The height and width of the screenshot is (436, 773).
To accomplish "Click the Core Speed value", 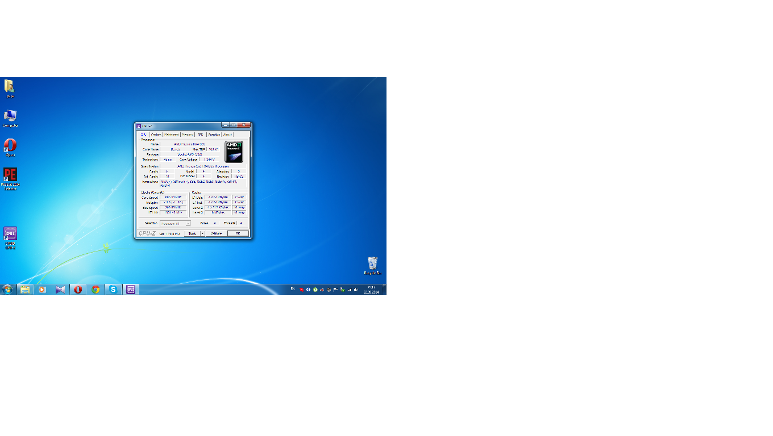I will 173,197.
